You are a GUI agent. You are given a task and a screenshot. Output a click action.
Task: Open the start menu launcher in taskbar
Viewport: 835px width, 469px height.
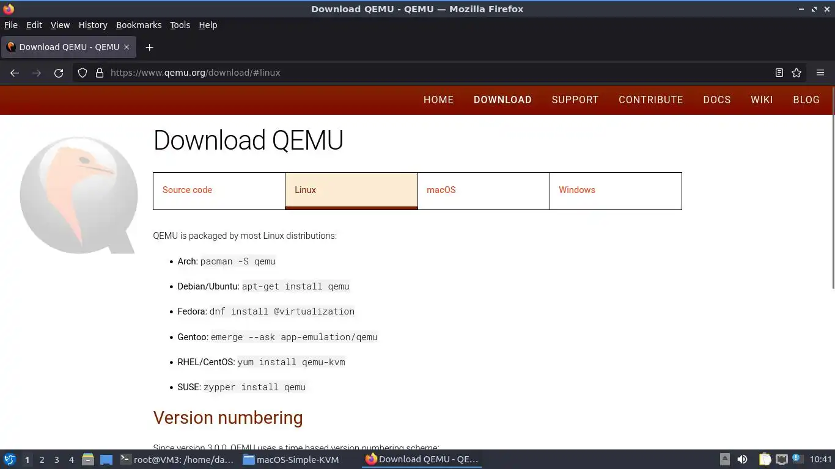(x=10, y=459)
